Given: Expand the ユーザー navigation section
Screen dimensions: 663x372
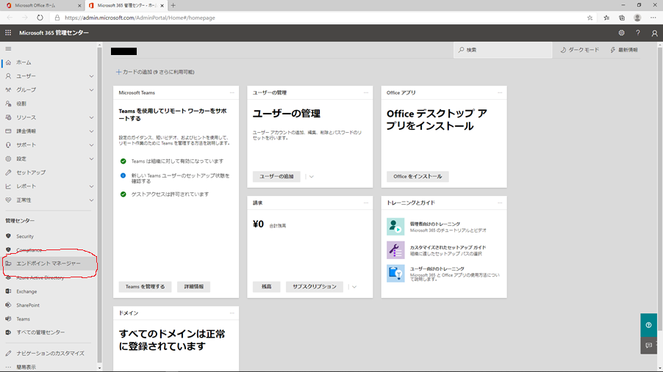Looking at the screenshot, I should point(91,76).
